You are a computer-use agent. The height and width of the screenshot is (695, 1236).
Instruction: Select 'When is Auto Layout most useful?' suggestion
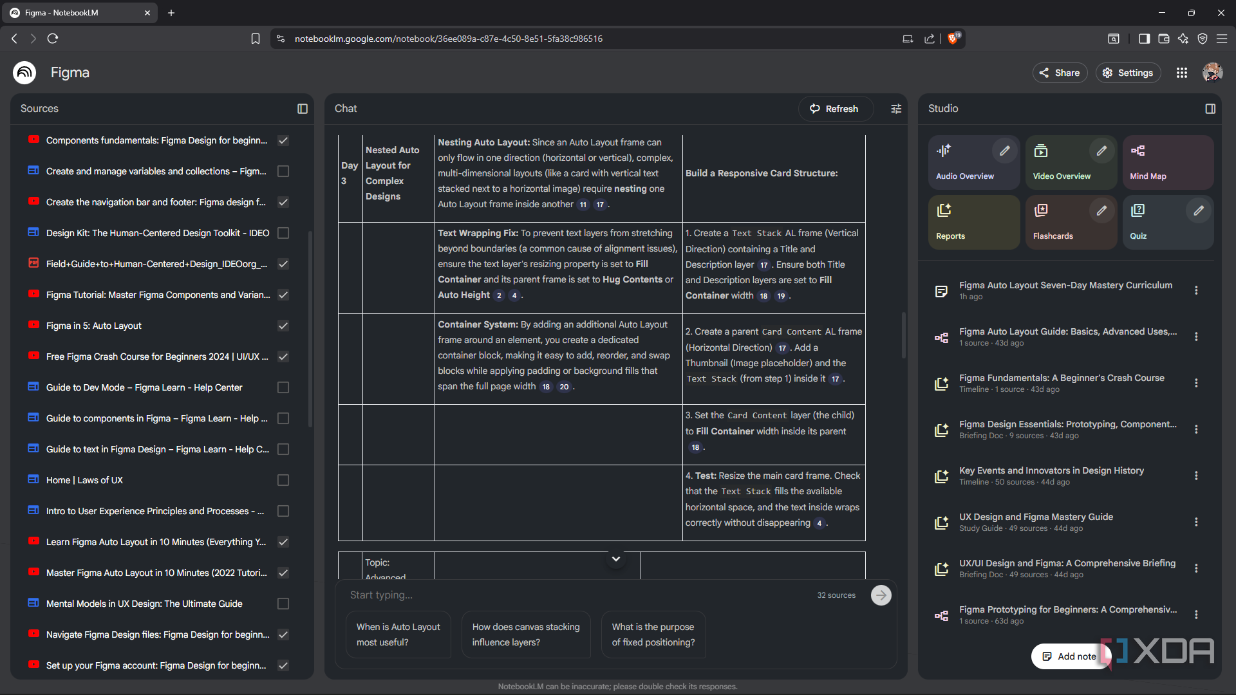click(x=398, y=635)
